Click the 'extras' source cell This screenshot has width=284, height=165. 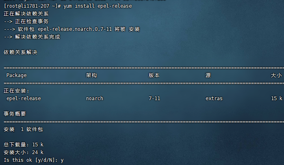[214, 99]
